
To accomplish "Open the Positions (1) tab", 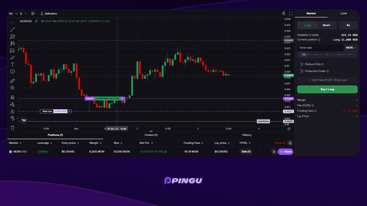I will tap(55, 135).
